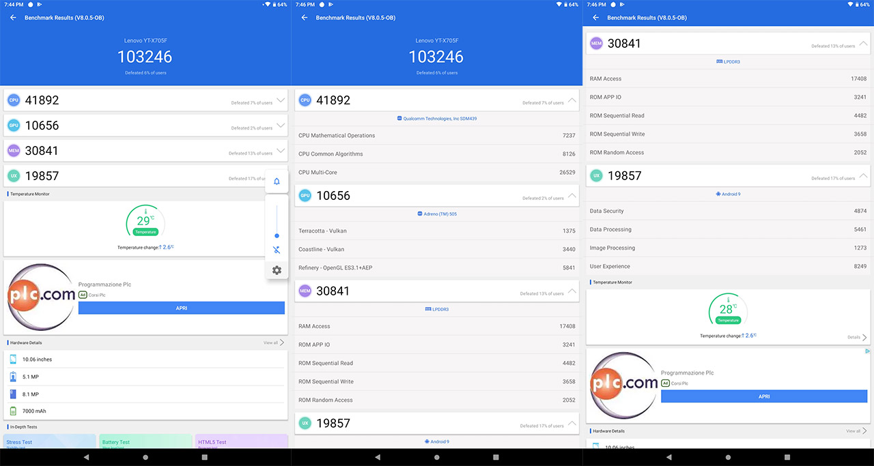Tap the 29°C temperature gauge
The width and height of the screenshot is (874, 466).
point(145,222)
